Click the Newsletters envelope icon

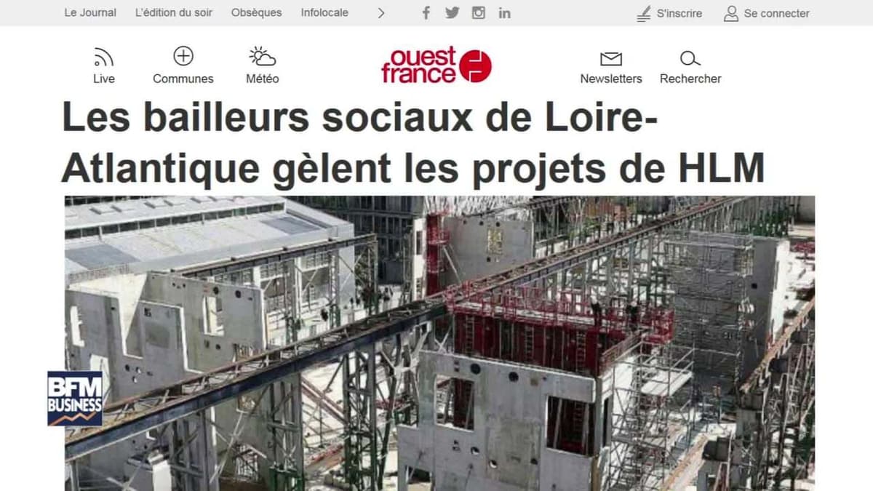pos(611,59)
